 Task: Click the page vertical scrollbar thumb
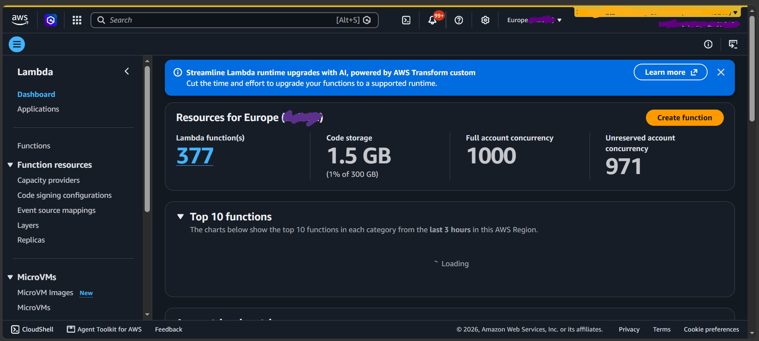(x=752, y=68)
